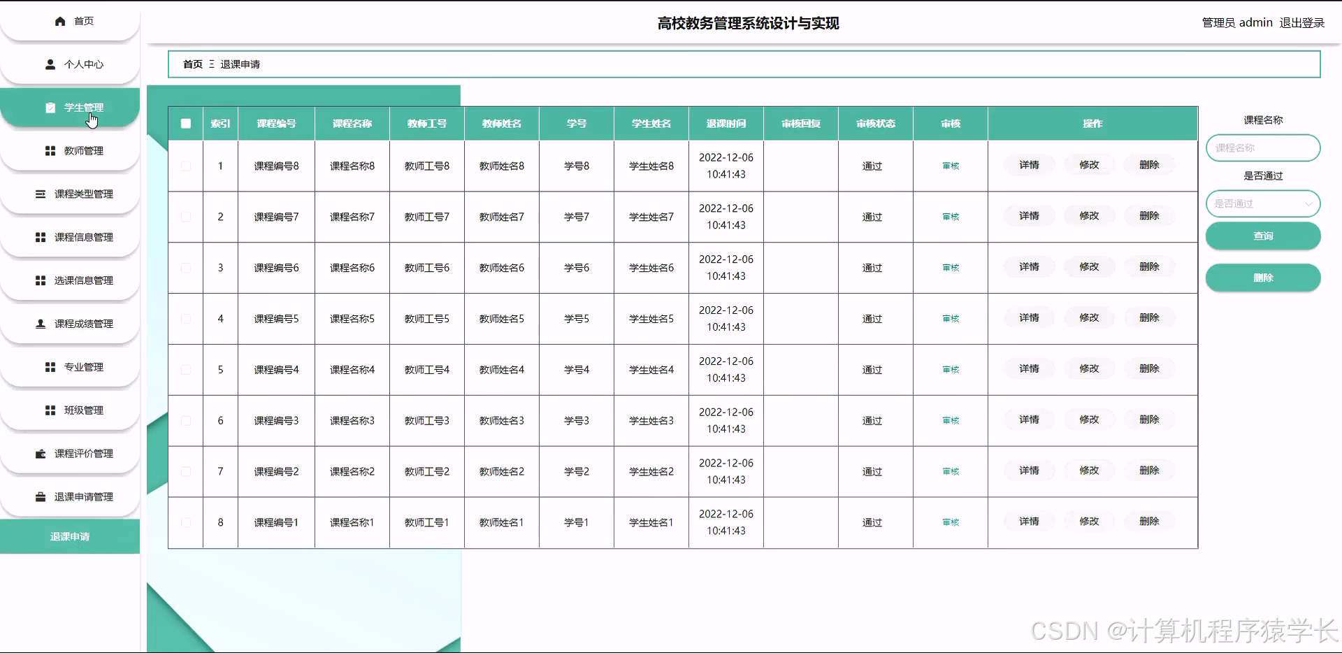
Task: Collapse the 选课信息管理 sidebar entry
Action: pyautogui.click(x=40, y=280)
